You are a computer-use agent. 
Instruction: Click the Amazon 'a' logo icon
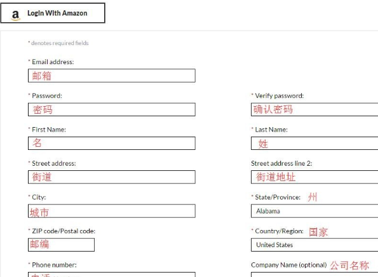point(15,15)
